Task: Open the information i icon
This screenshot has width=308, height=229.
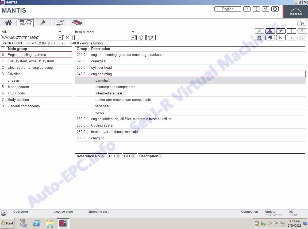Action: [x=291, y=31]
